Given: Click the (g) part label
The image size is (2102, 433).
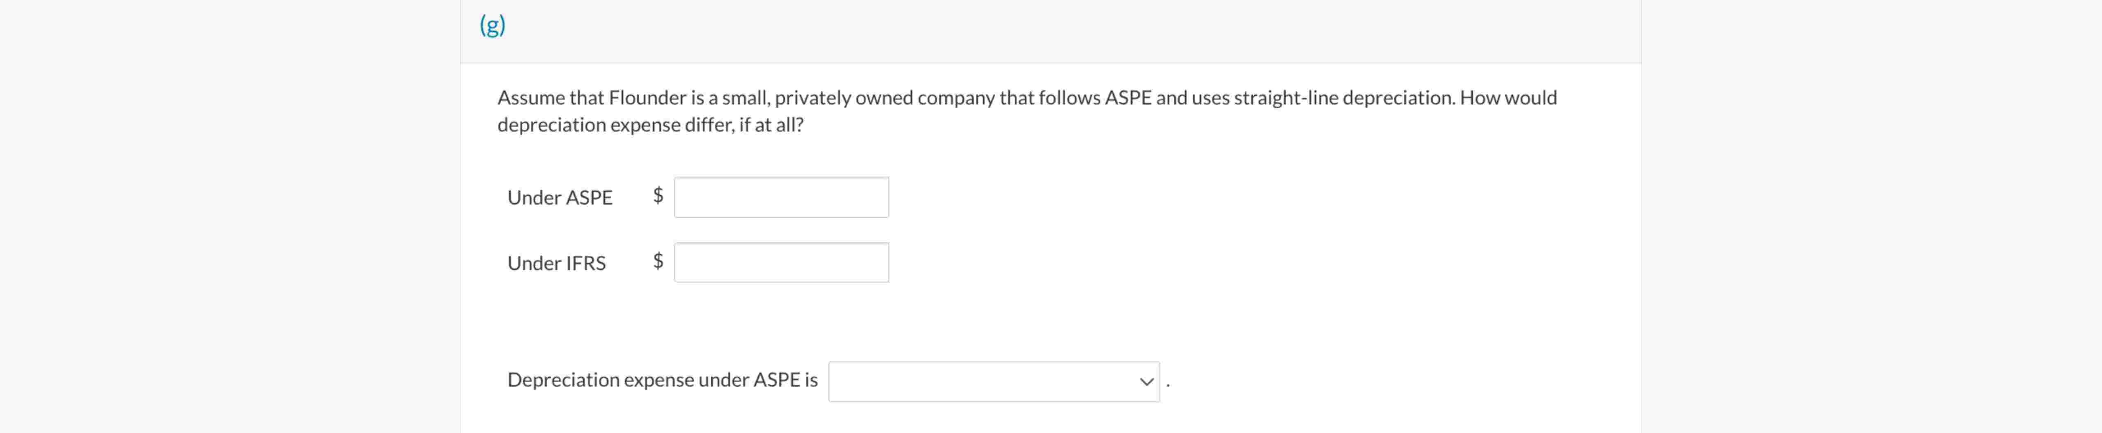Looking at the screenshot, I should pyautogui.click(x=492, y=26).
